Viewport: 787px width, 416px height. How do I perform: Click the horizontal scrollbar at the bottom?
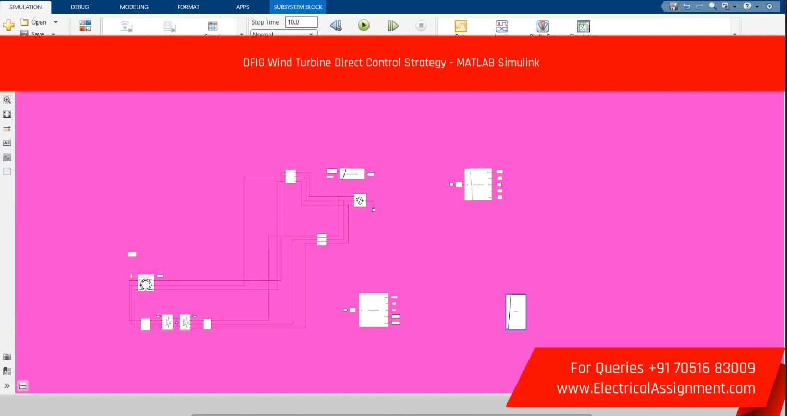pyautogui.click(x=391, y=414)
